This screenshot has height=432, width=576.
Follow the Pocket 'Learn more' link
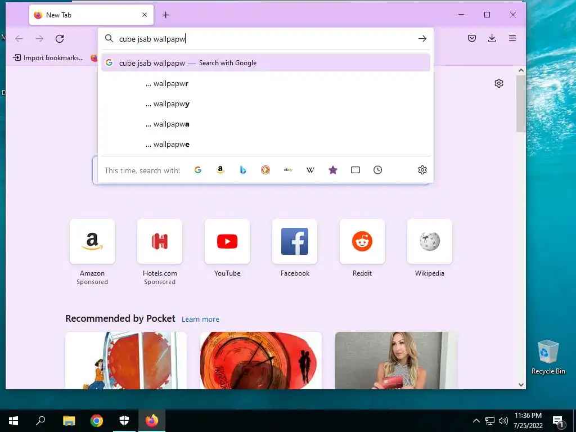pyautogui.click(x=200, y=319)
